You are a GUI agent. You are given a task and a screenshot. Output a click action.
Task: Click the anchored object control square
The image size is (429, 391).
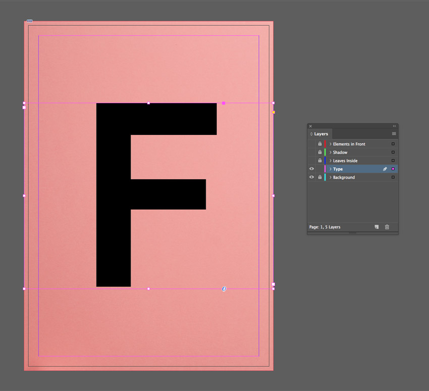click(x=224, y=103)
